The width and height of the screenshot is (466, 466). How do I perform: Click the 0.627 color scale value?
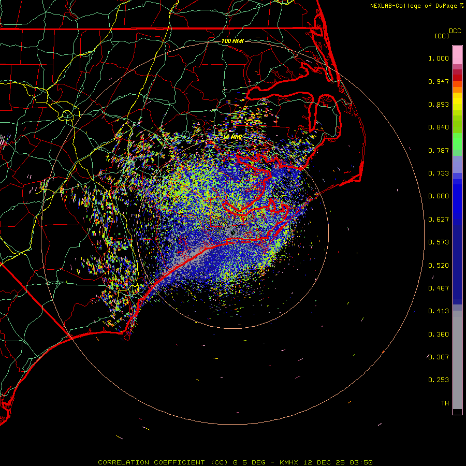click(439, 220)
